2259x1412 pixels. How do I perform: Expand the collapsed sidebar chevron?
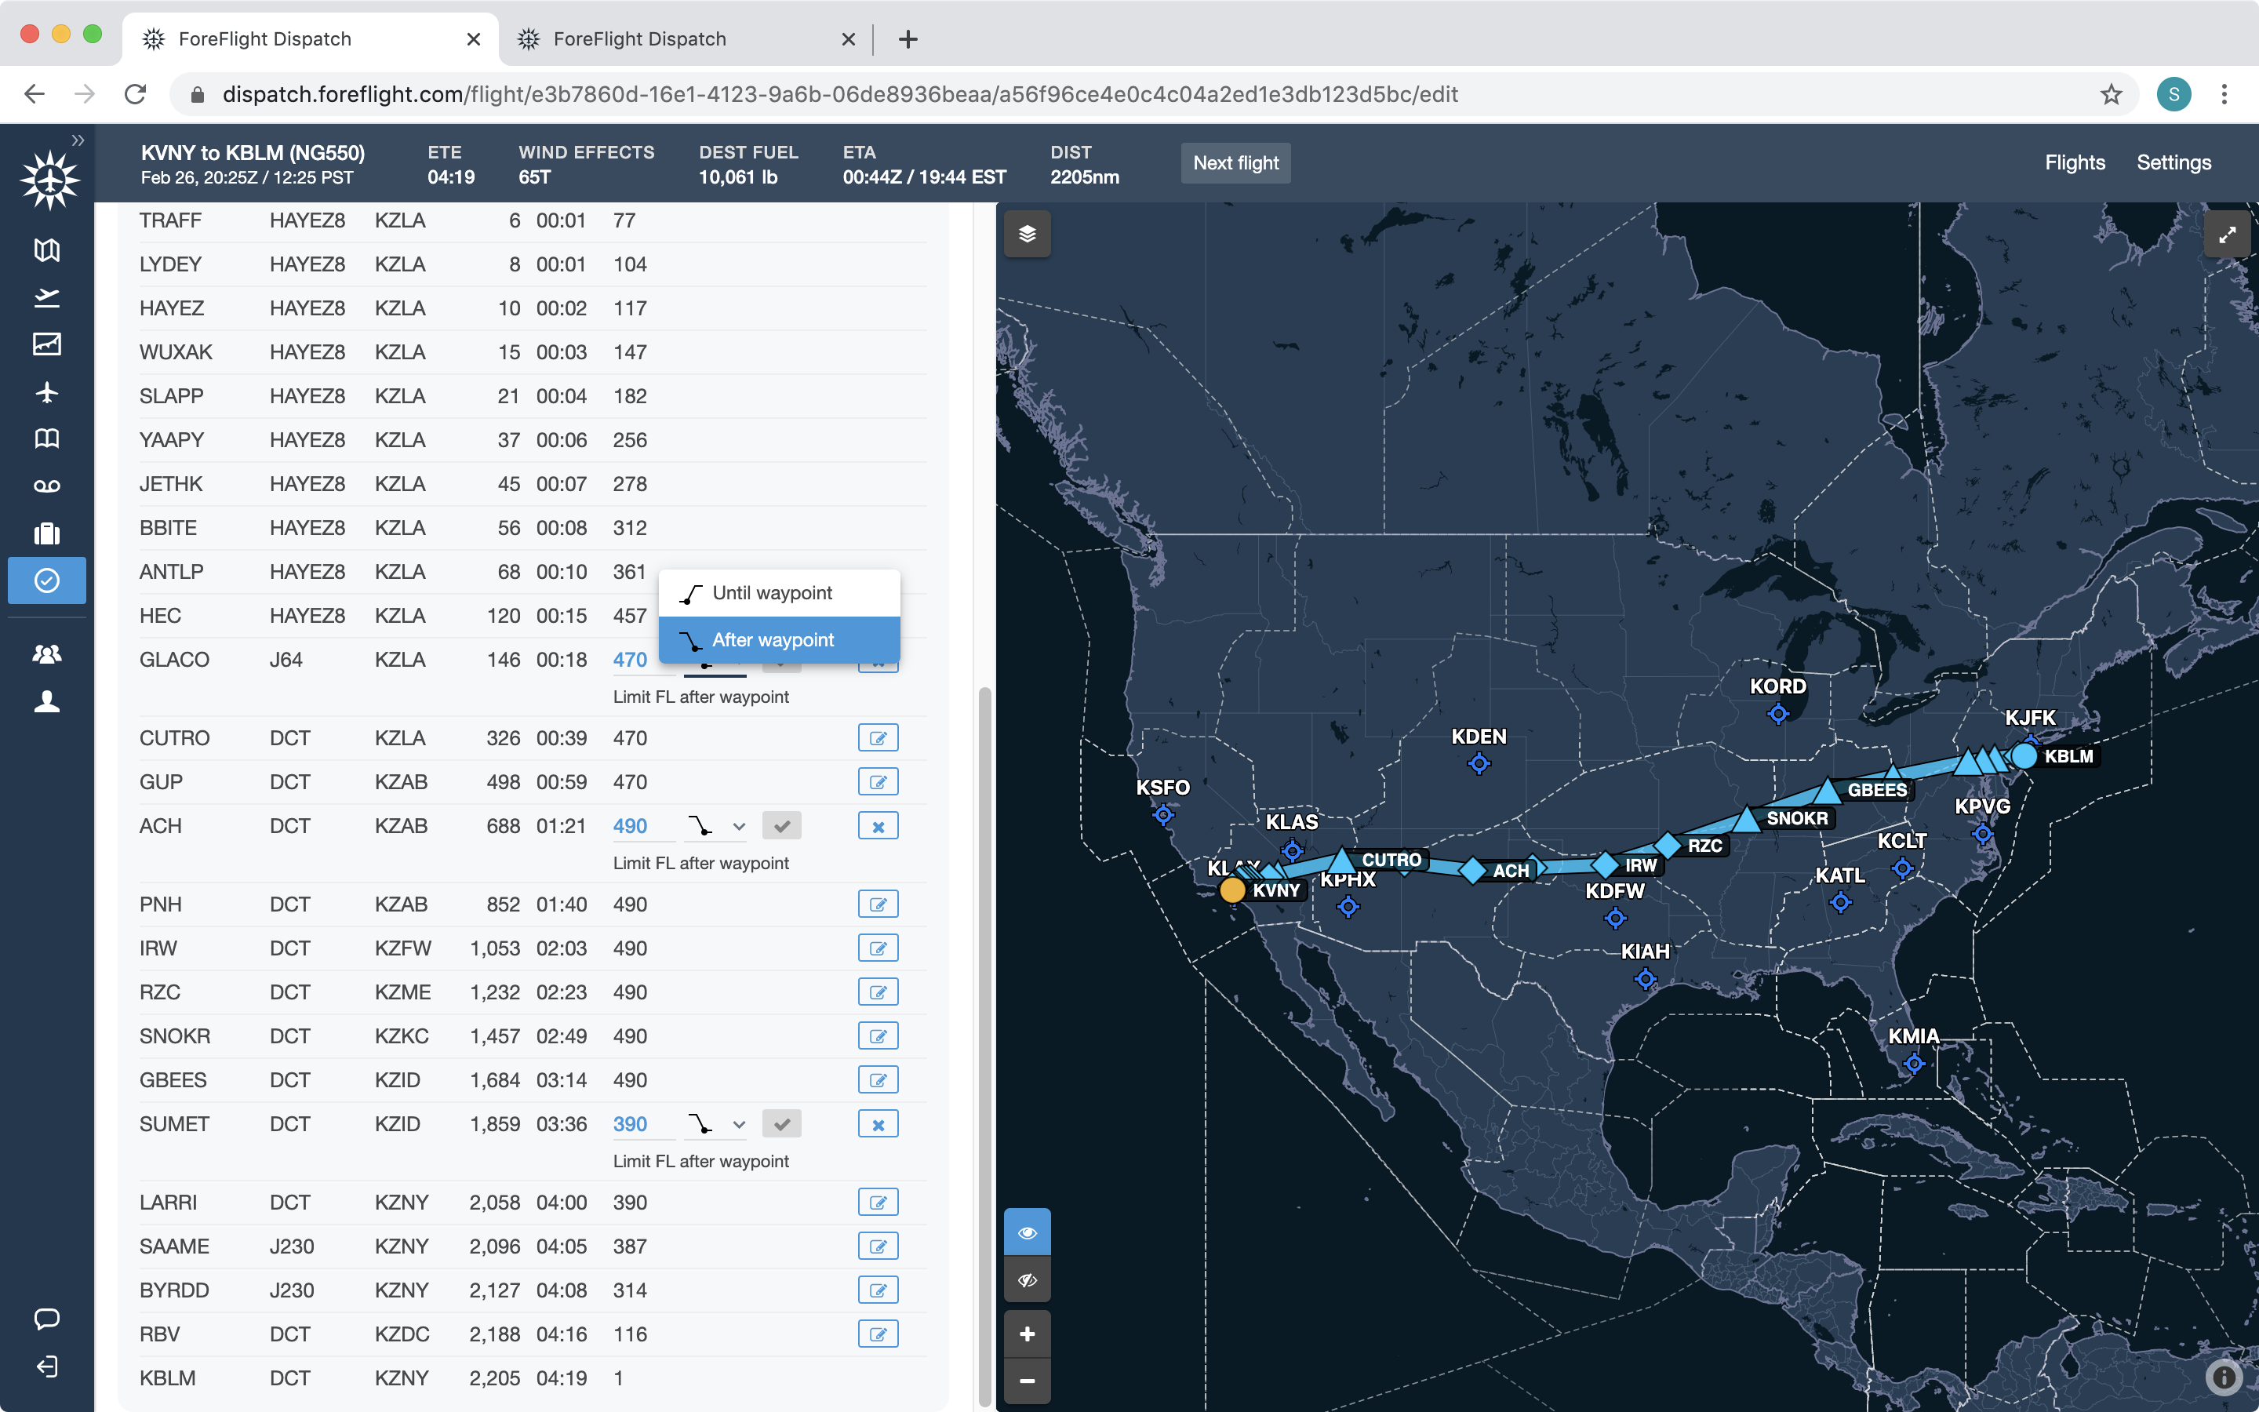(78, 140)
